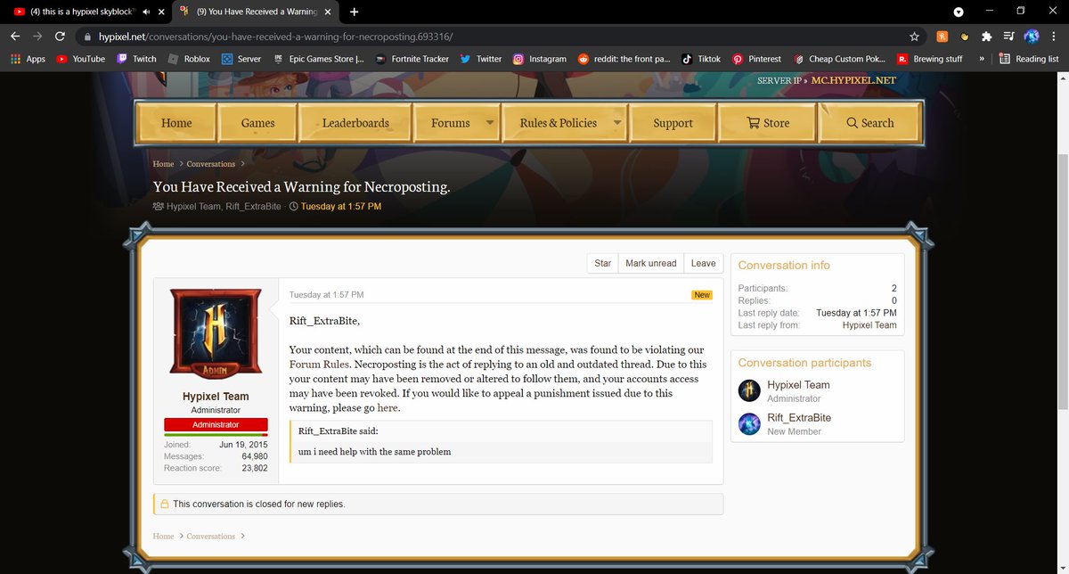Viewport: 1069px width, 574px height.
Task: Expand the hidden bookmarks chevron
Action: (x=982, y=59)
